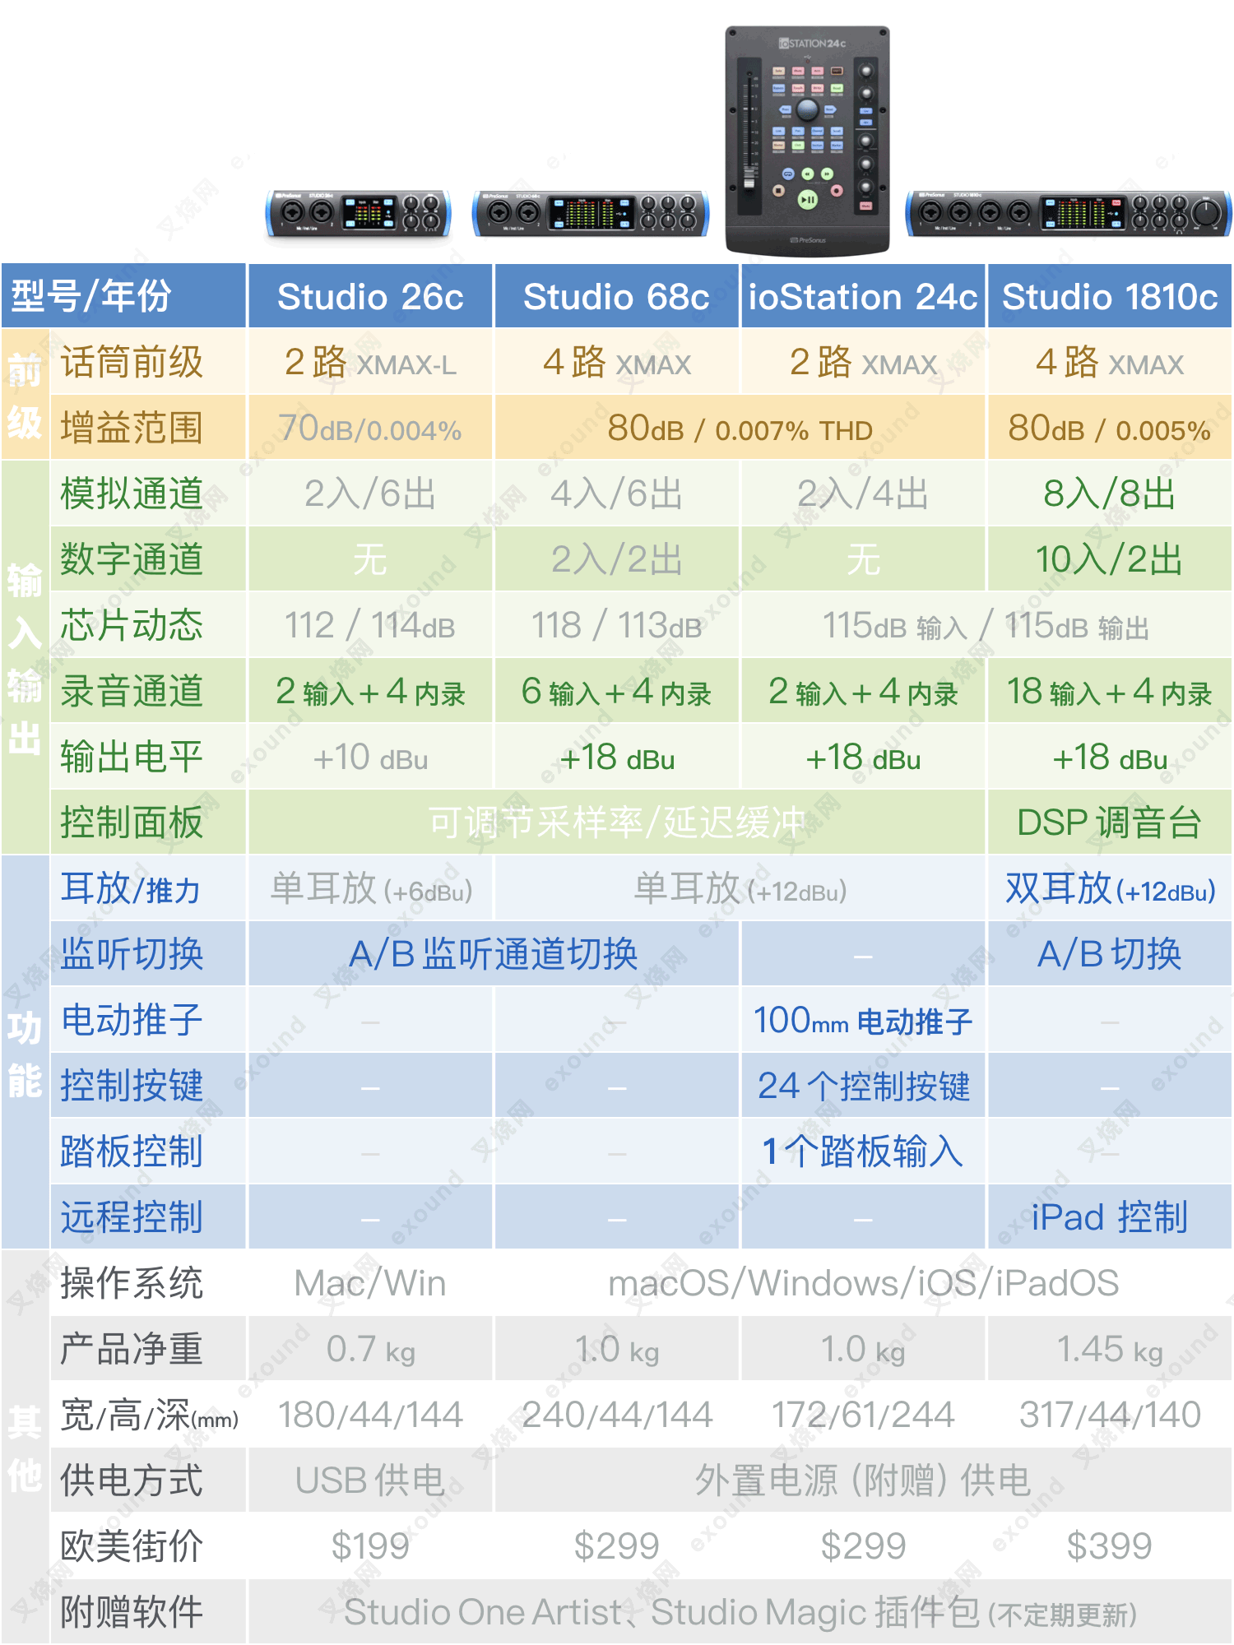Click the 'Mac/Win' cell
1234x1645 pixels.
[x=370, y=1283]
